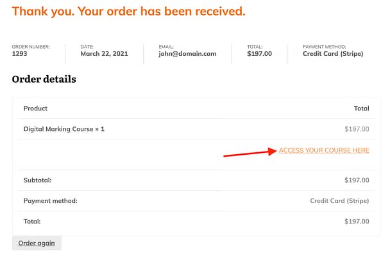Click the Subtotal amount $197.00
This screenshot has width=390, height=255.
click(x=357, y=180)
